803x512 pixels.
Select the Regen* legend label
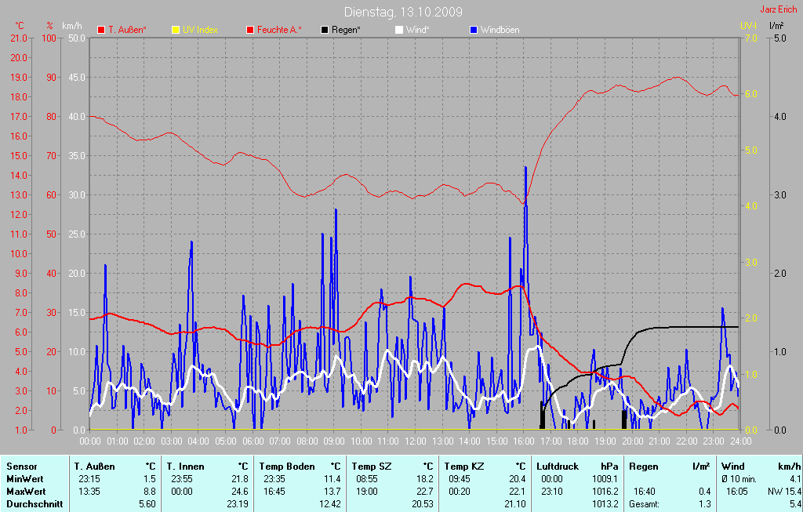click(x=346, y=30)
